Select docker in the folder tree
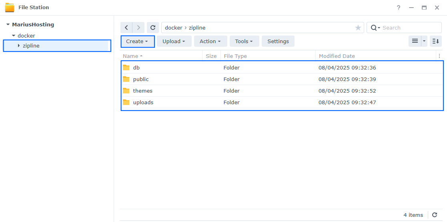This screenshot has height=222, width=447. tap(26, 36)
